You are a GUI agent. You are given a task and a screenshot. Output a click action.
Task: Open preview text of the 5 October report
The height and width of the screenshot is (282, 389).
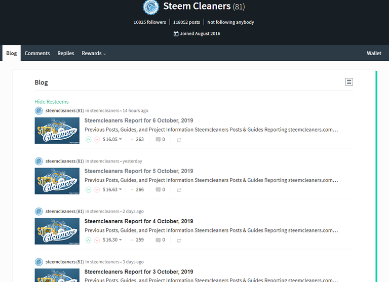211,180
